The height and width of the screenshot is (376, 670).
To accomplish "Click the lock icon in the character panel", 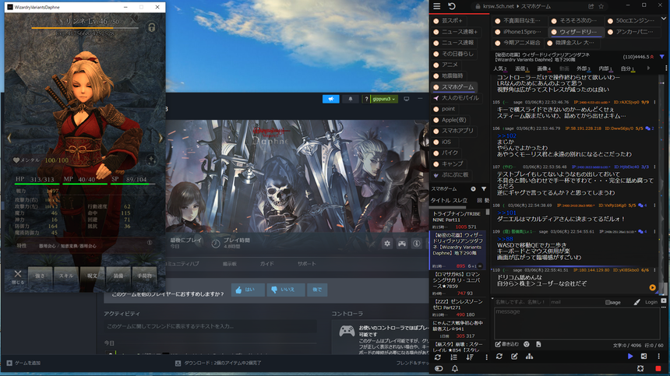I will [x=152, y=28].
